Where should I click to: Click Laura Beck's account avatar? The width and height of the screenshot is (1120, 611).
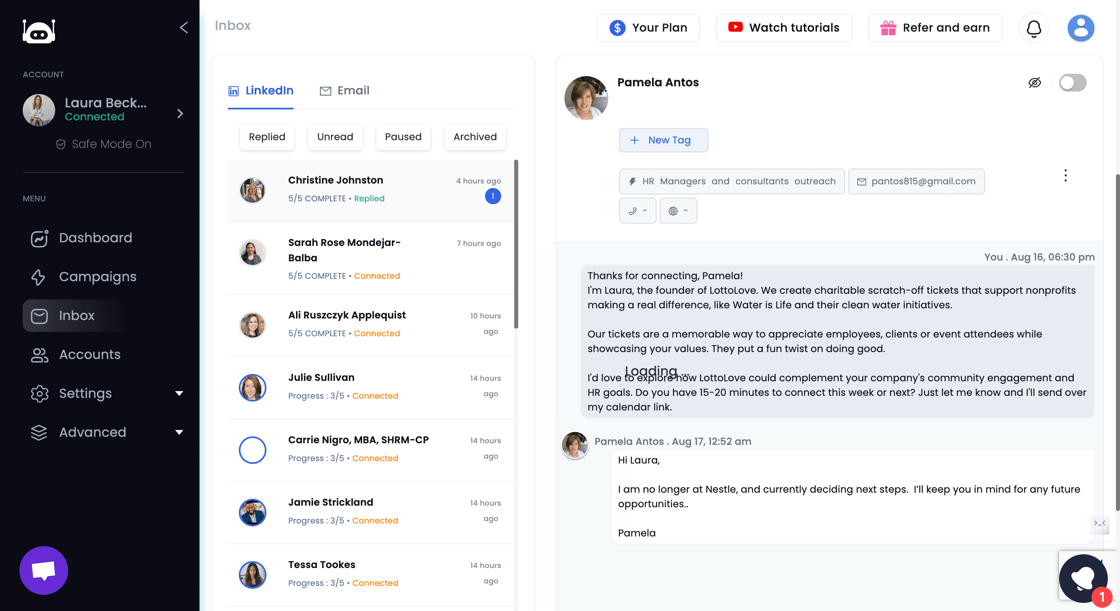coord(39,110)
